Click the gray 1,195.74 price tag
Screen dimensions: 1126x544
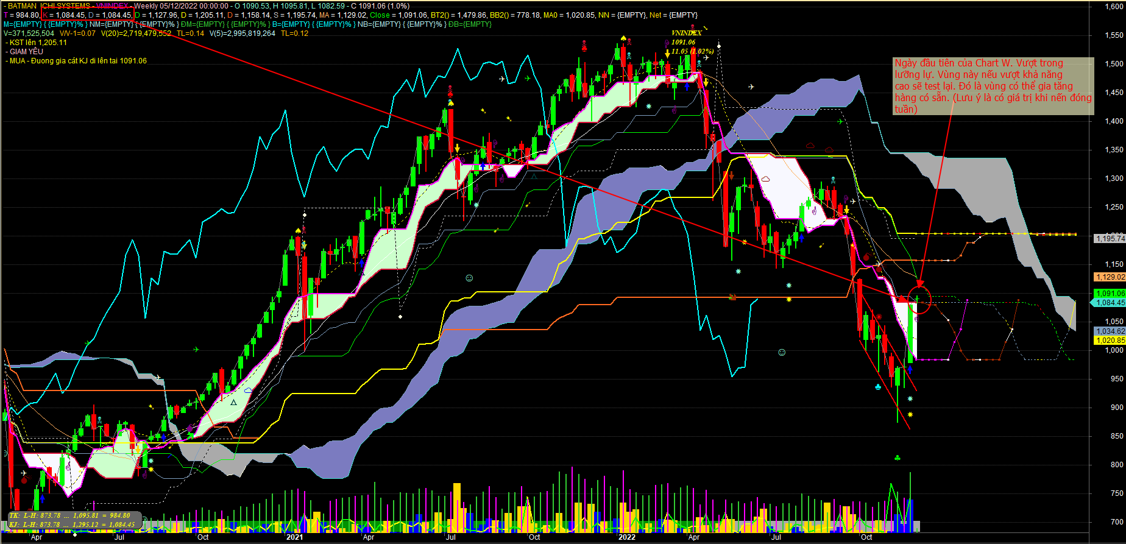pyautogui.click(x=1110, y=238)
